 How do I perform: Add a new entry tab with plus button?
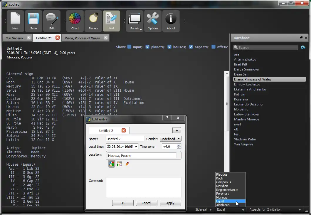[x=177, y=130]
